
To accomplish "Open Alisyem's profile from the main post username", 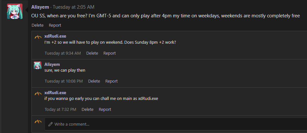I will point(41,7).
